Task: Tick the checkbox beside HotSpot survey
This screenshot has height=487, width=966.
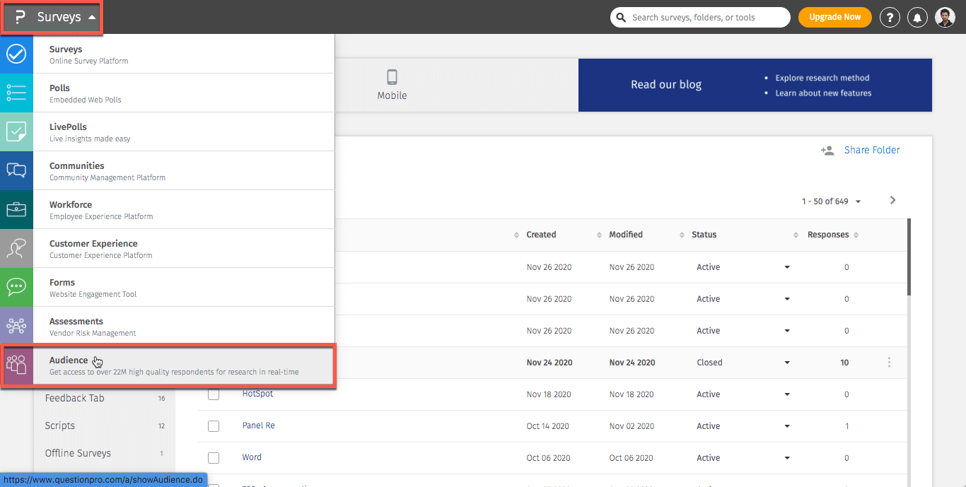Action: [214, 394]
